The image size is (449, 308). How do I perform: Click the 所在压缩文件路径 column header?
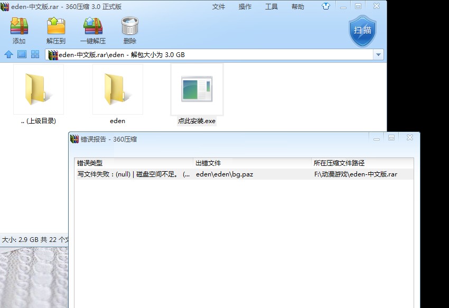(362, 163)
